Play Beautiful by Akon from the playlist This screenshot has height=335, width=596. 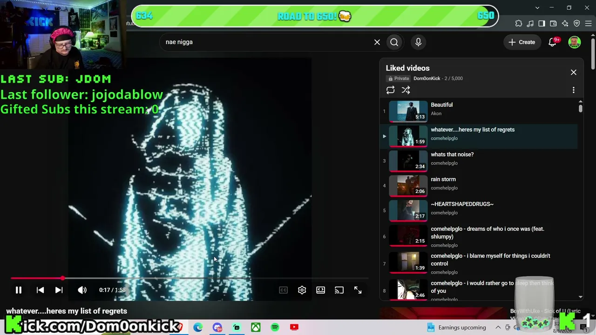480,111
